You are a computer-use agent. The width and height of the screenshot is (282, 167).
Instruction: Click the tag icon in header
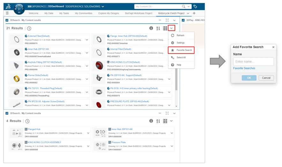click(x=195, y=6)
